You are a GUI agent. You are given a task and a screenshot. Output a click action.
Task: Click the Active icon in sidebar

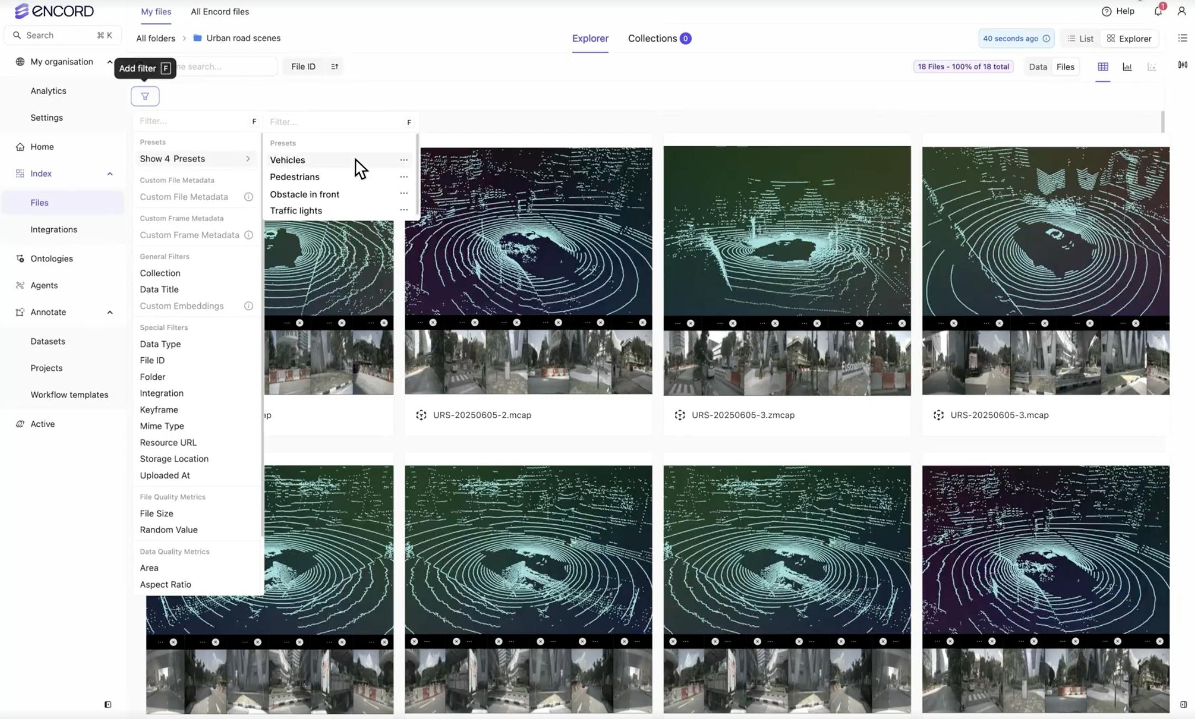(20, 424)
